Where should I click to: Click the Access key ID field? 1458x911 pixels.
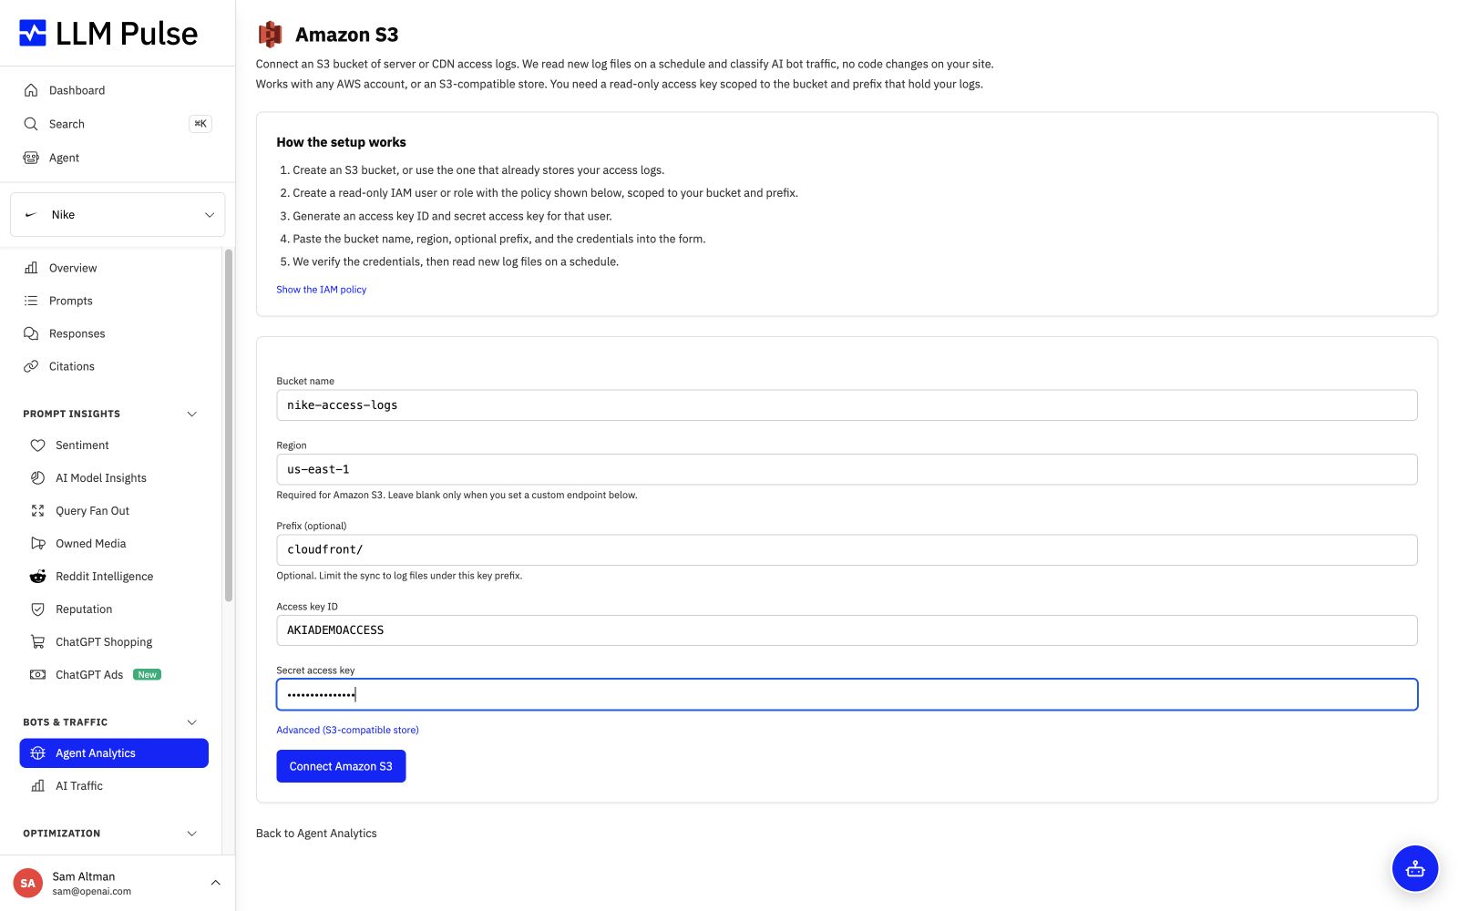coord(847,630)
